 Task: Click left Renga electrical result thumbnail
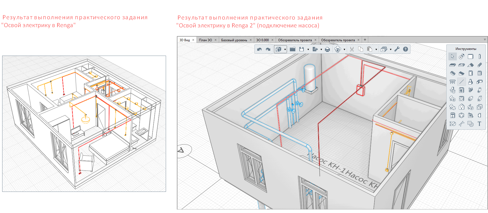coord(84,124)
